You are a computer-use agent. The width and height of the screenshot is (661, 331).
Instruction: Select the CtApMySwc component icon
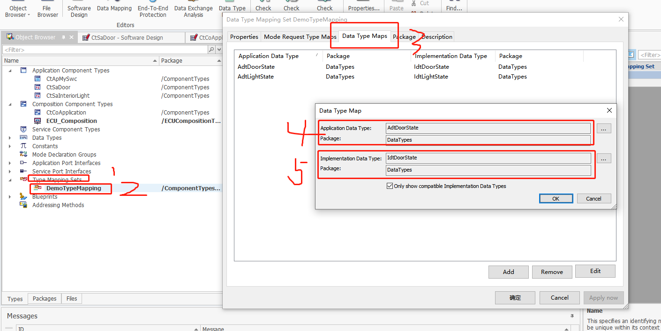click(x=38, y=79)
